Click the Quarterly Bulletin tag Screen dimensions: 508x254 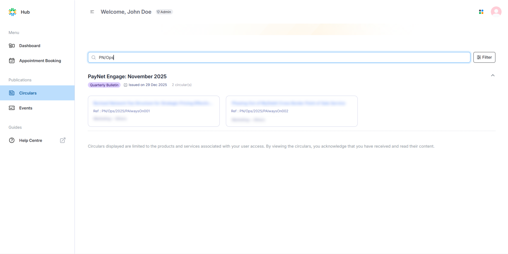[x=104, y=85]
